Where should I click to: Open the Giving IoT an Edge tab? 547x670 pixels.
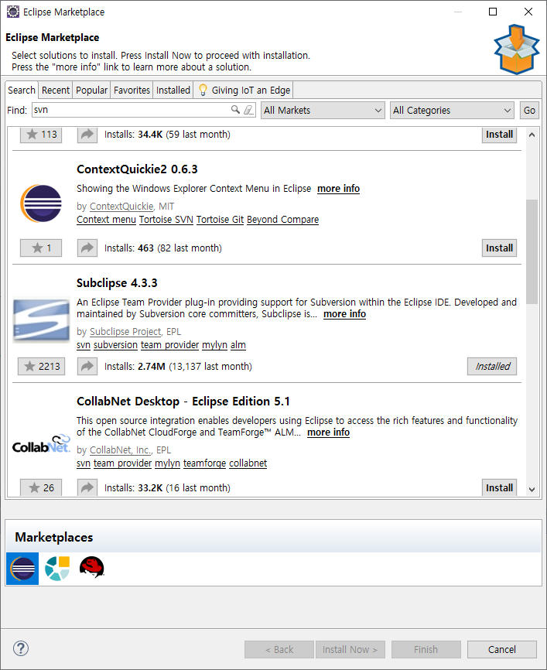click(244, 91)
